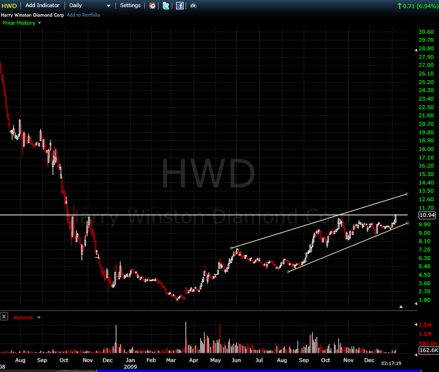
Task: Expand the Price History dropdown
Action: coord(39,23)
